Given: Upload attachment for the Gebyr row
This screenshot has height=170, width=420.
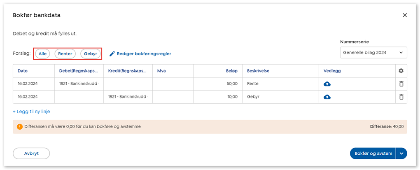Looking at the screenshot, I should click(x=327, y=97).
